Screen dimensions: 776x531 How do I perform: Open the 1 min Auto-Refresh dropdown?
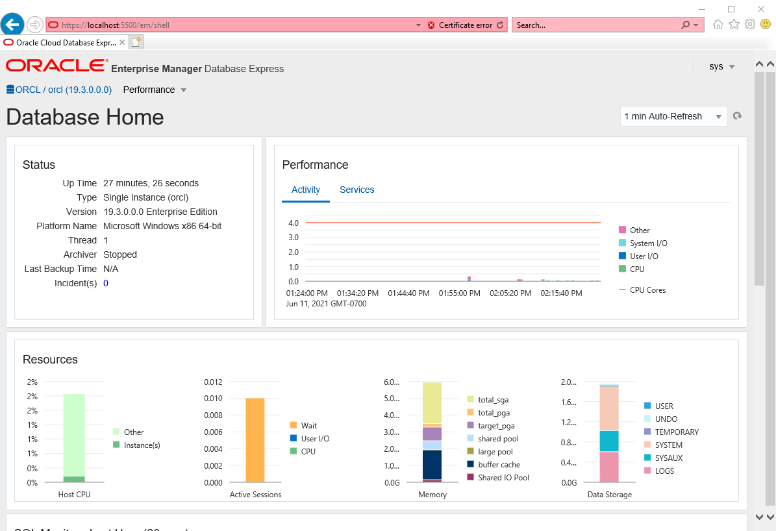pyautogui.click(x=673, y=116)
